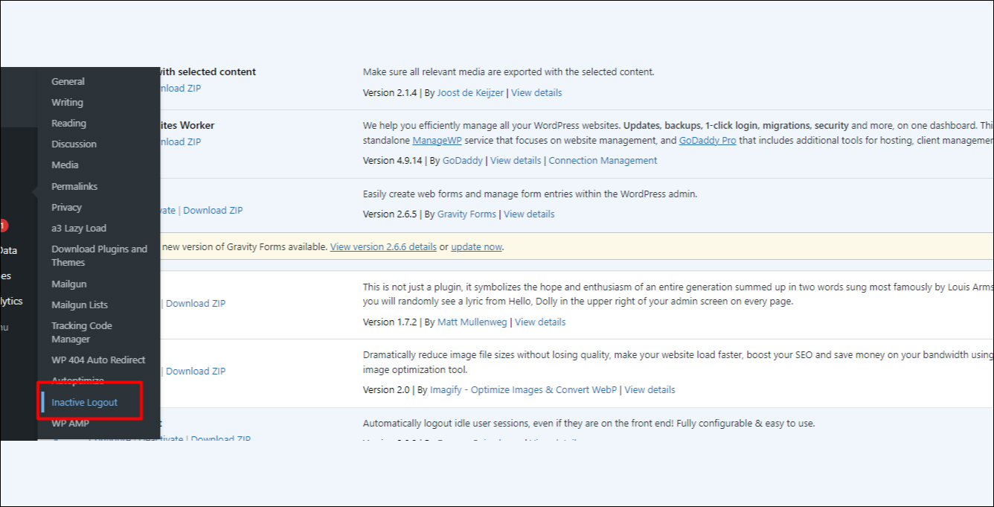Screen dimensions: 994x507
Task: Open Imagify - Optimize Images & Convert WebP link
Action: [x=523, y=389]
